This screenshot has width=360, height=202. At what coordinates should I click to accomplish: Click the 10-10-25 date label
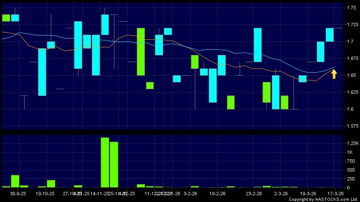tap(45, 193)
